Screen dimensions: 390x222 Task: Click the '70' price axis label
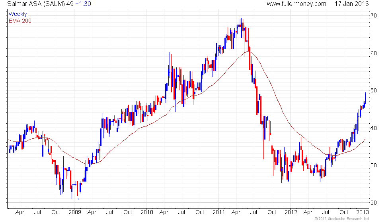click(374, 15)
